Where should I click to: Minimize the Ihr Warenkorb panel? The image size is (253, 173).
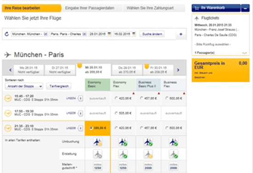tap(246, 8)
